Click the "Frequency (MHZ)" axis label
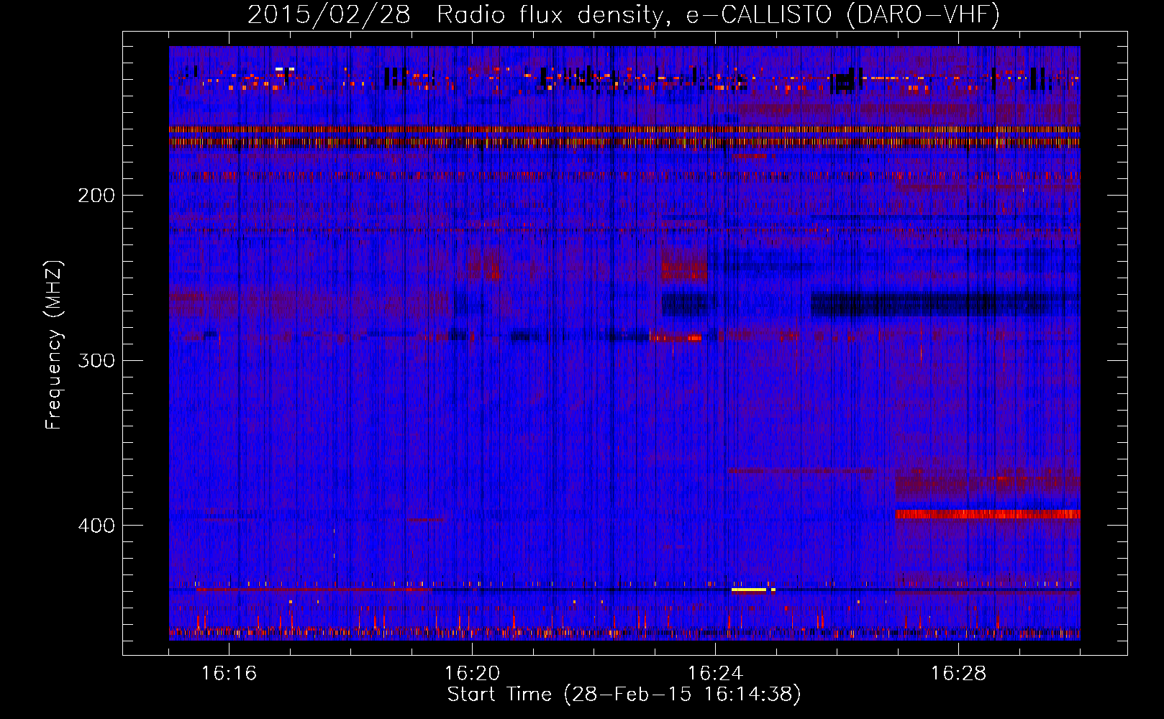 (54, 345)
